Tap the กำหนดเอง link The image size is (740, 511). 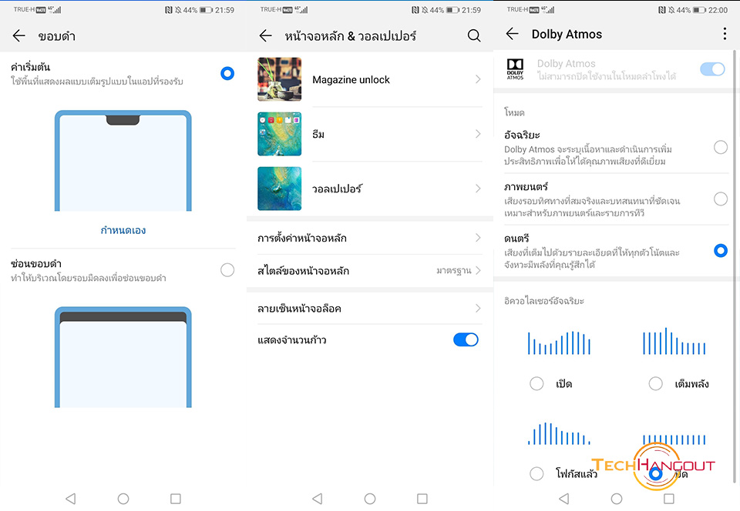tap(123, 230)
